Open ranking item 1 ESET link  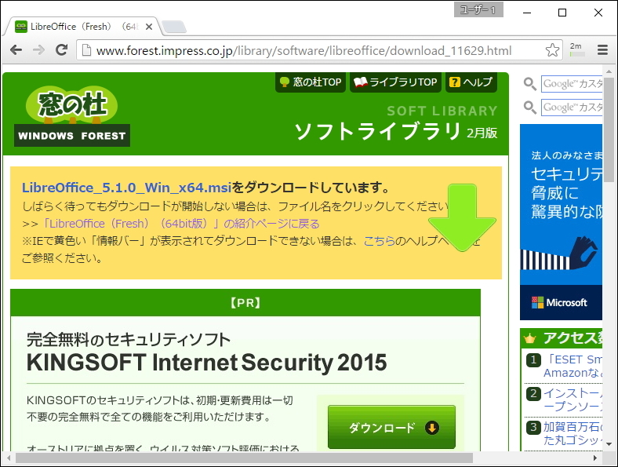tap(573, 366)
